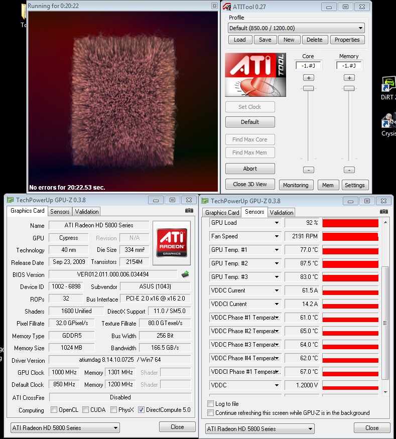Image resolution: width=396 pixels, height=439 pixels.
Task: Open the VDDCI Current sensor dropdown
Action: 277,304
